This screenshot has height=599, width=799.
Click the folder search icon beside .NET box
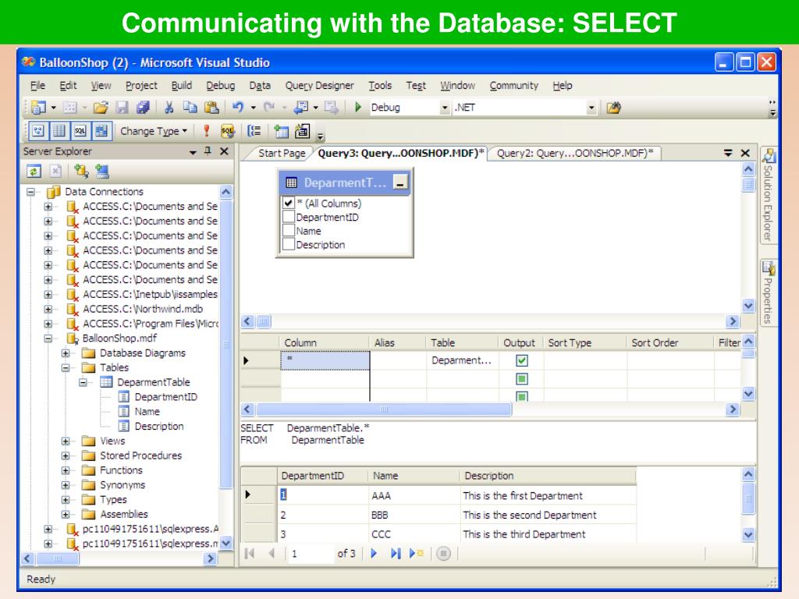coord(613,108)
